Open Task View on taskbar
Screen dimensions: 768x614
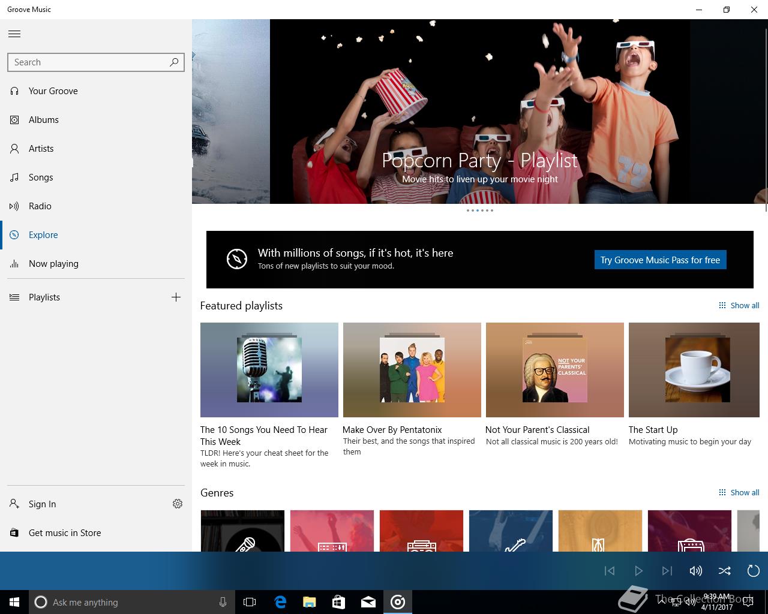[x=250, y=602]
